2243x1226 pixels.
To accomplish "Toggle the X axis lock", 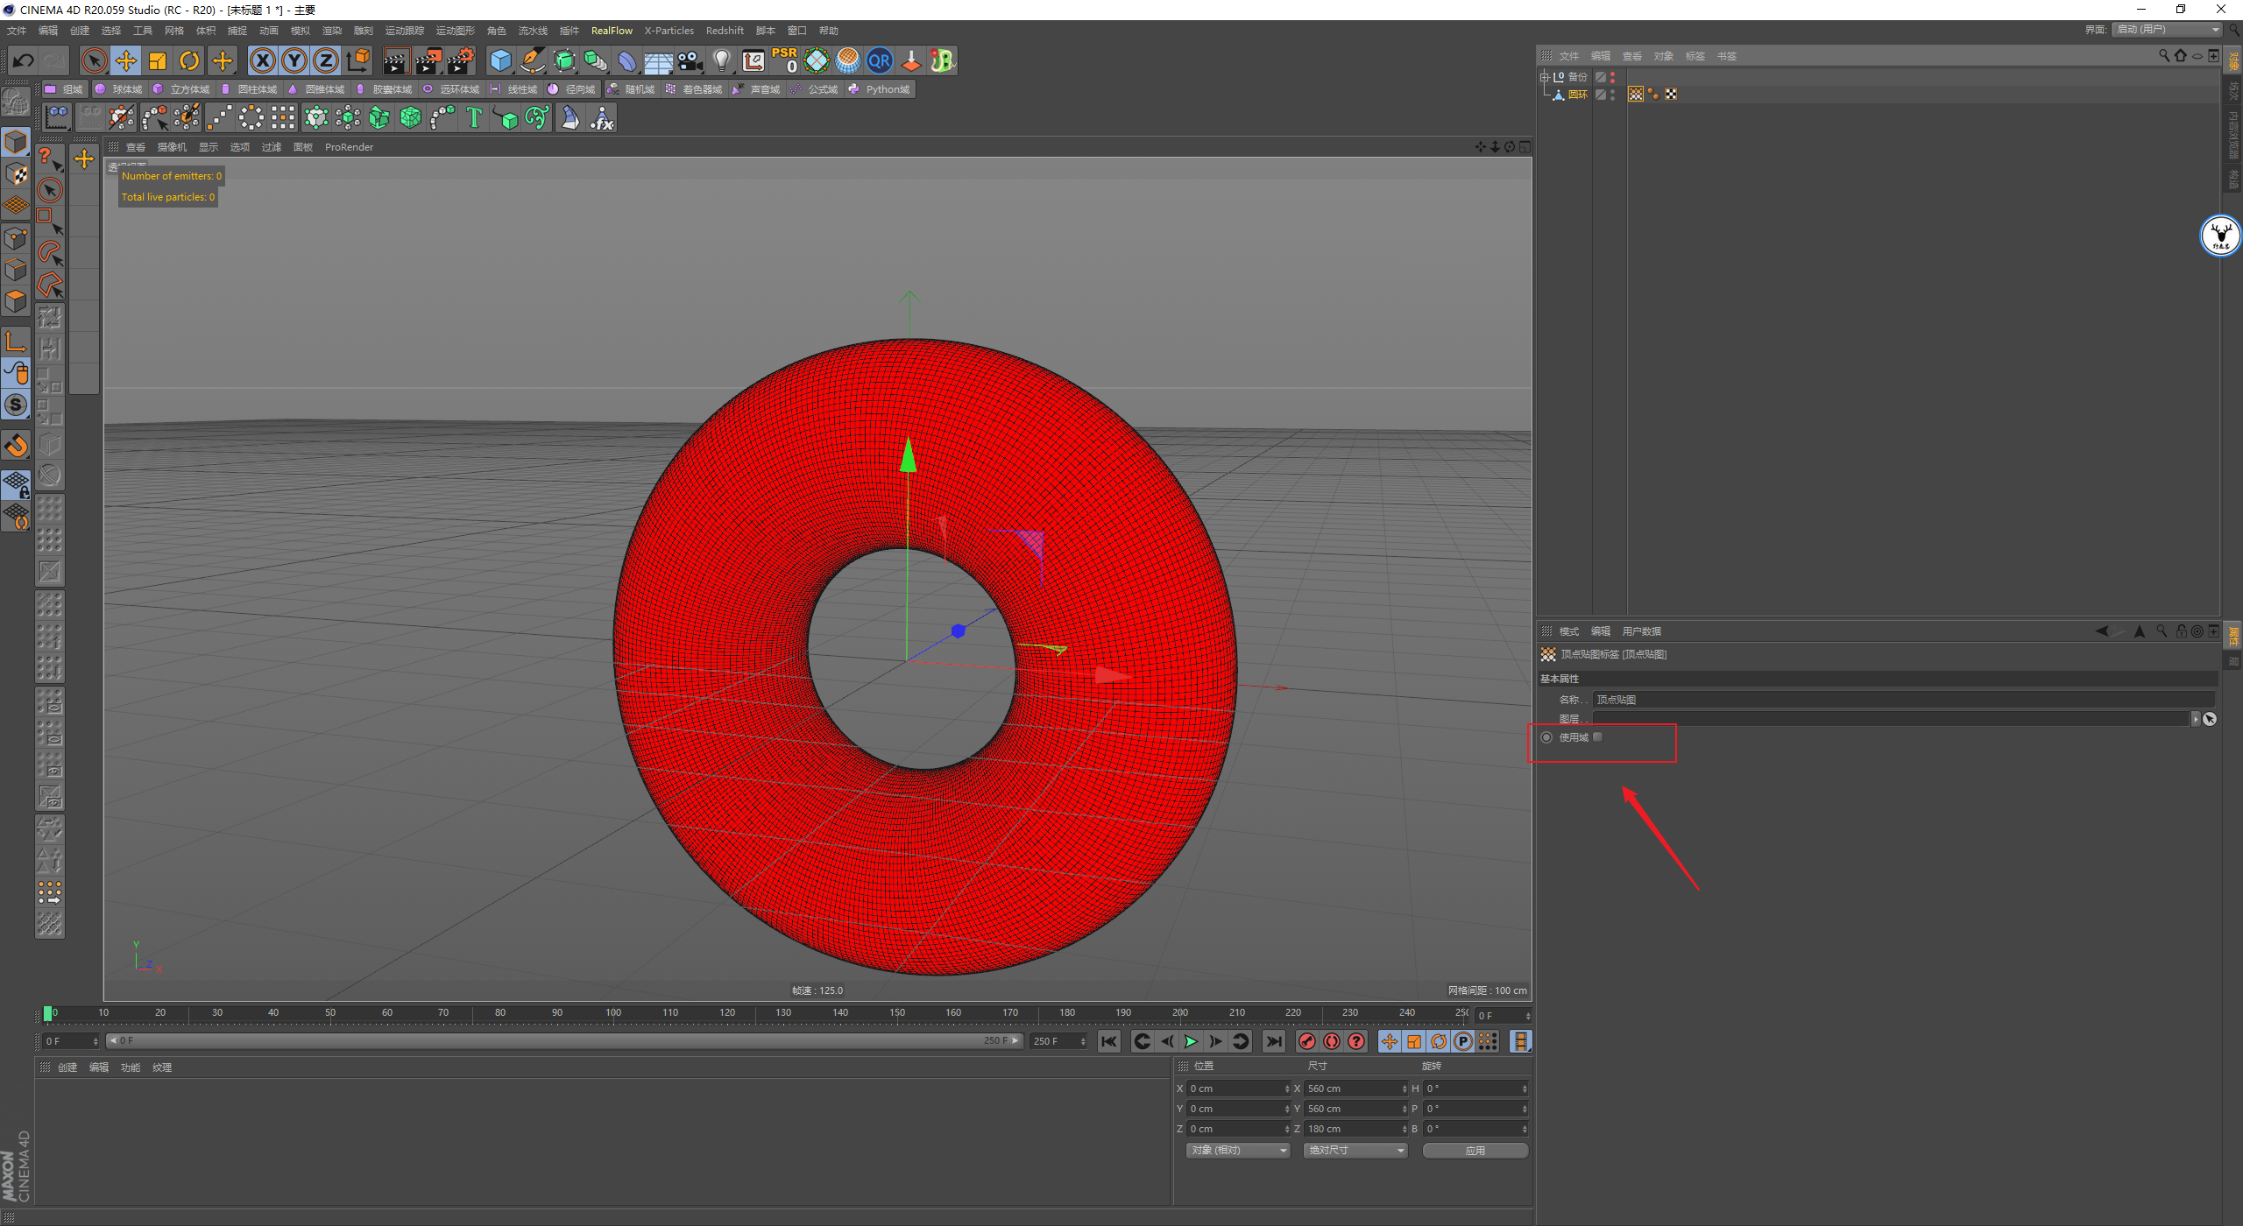I will tap(263, 60).
